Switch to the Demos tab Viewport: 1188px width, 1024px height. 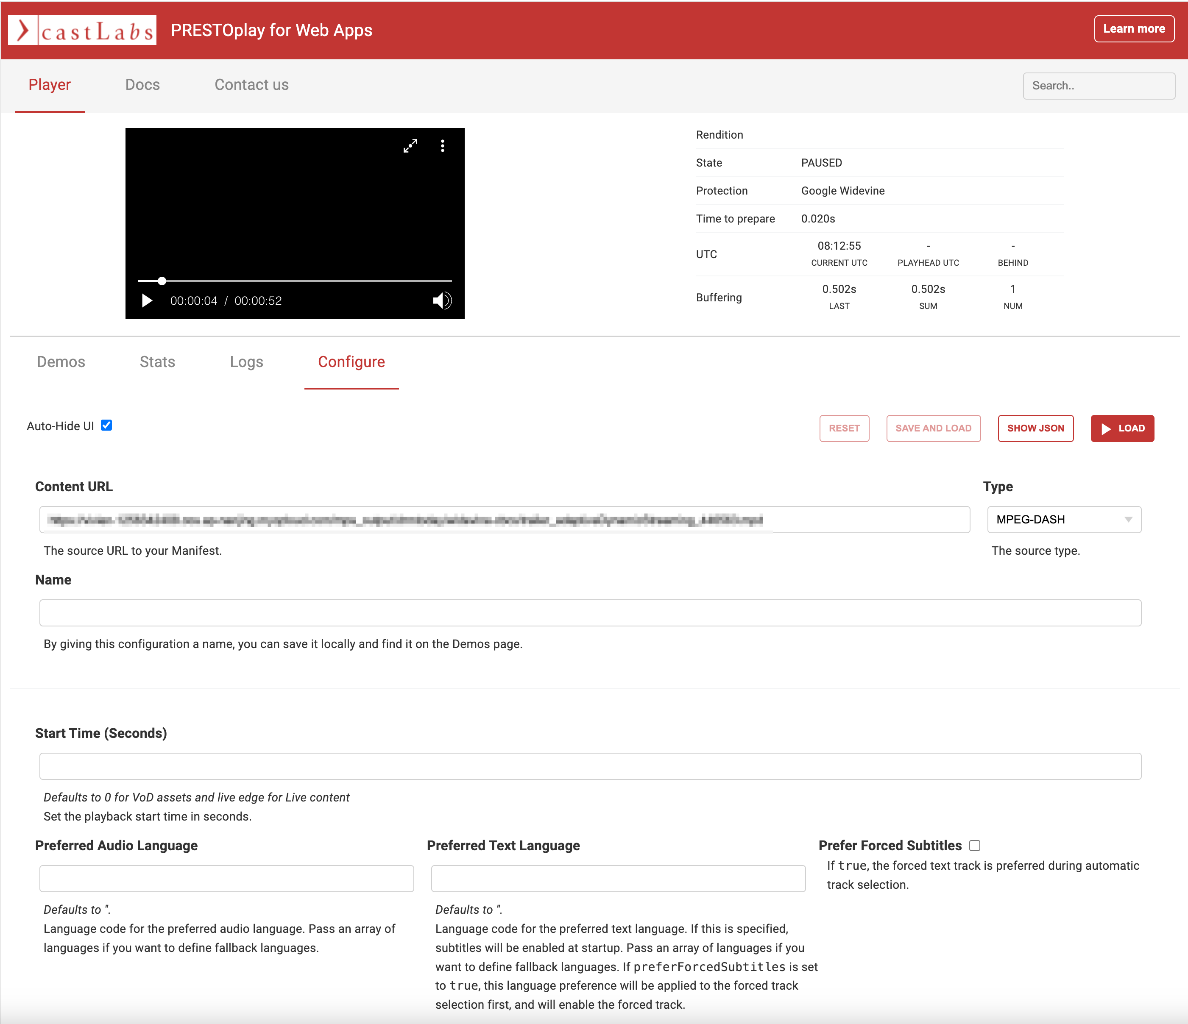pyautogui.click(x=61, y=362)
